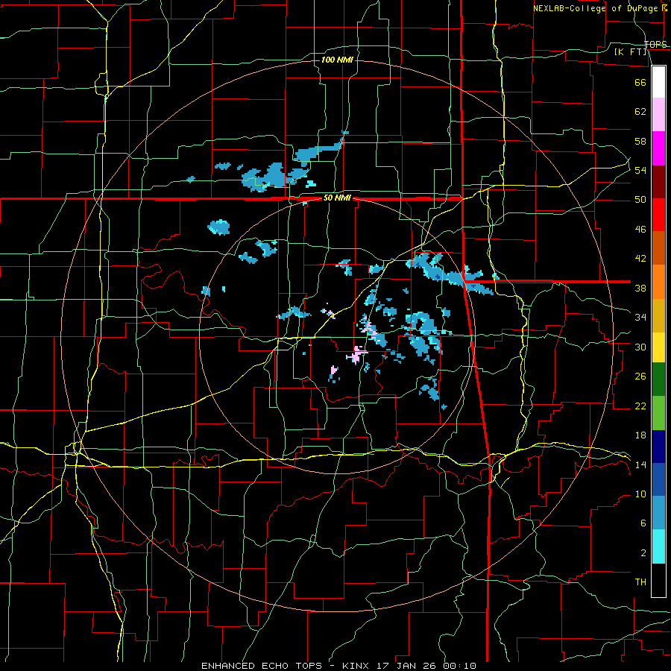Screen dimensions: 671x671
Task: Select the navy 18 kft legend swatch
Action: tap(658, 447)
